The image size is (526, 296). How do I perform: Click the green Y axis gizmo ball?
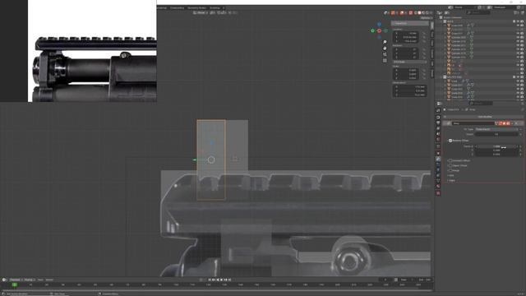(x=372, y=31)
